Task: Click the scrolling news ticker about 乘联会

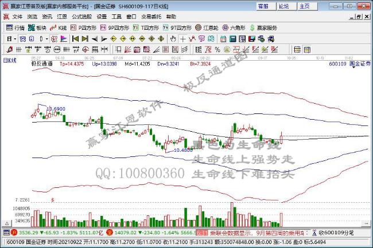Action: [257, 233]
